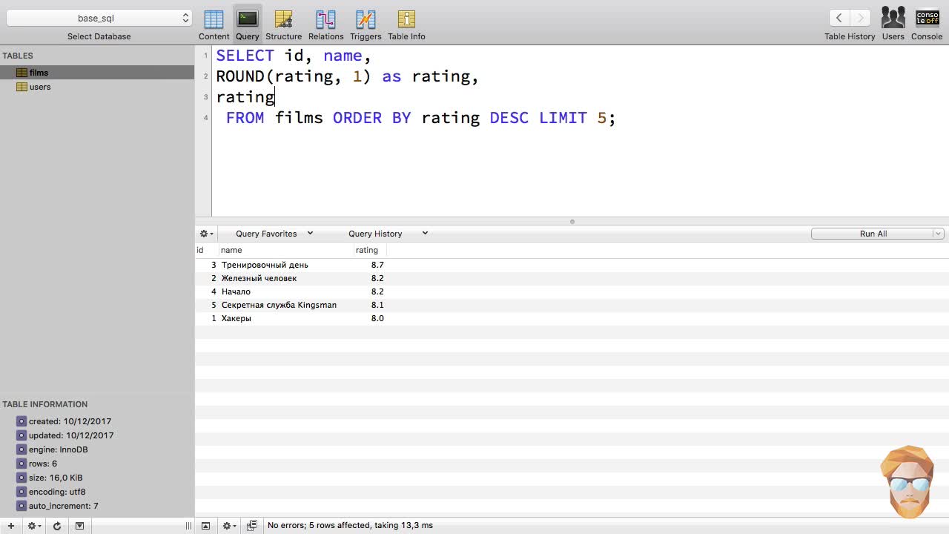Click the encoding: utf8 info
Viewport: 949px width, 534px height.
(x=57, y=492)
